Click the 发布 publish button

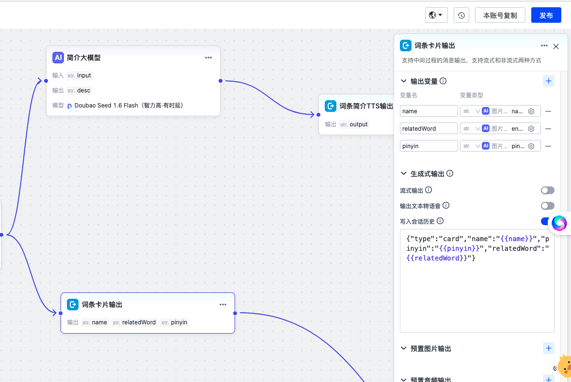[546, 15]
